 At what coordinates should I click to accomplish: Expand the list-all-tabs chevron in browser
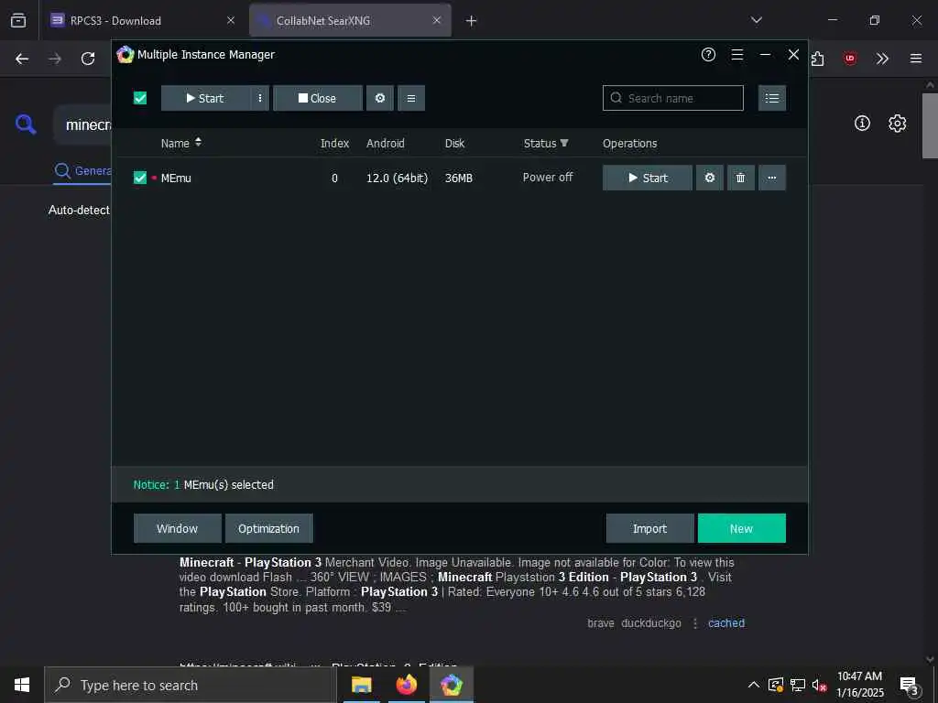(757, 20)
